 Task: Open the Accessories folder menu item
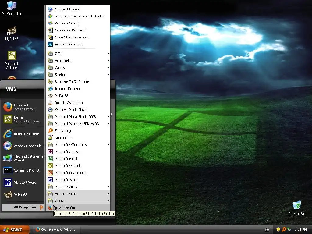click(78, 61)
